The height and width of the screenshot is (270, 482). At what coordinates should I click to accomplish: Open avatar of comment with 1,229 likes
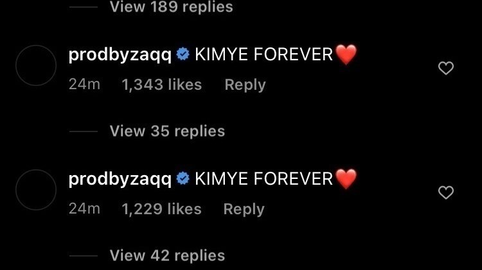point(36,190)
